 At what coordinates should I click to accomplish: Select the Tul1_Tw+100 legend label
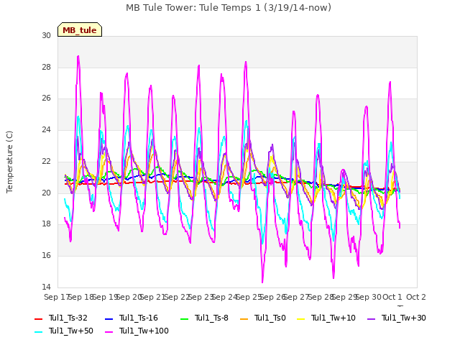pyautogui.click(x=144, y=331)
